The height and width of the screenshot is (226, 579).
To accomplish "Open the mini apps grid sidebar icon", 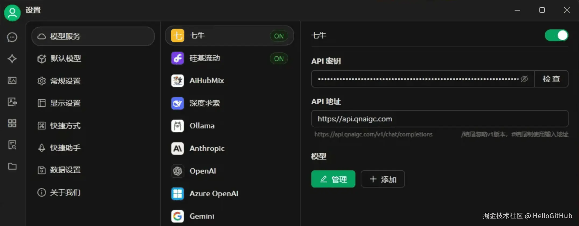I will tap(12, 123).
